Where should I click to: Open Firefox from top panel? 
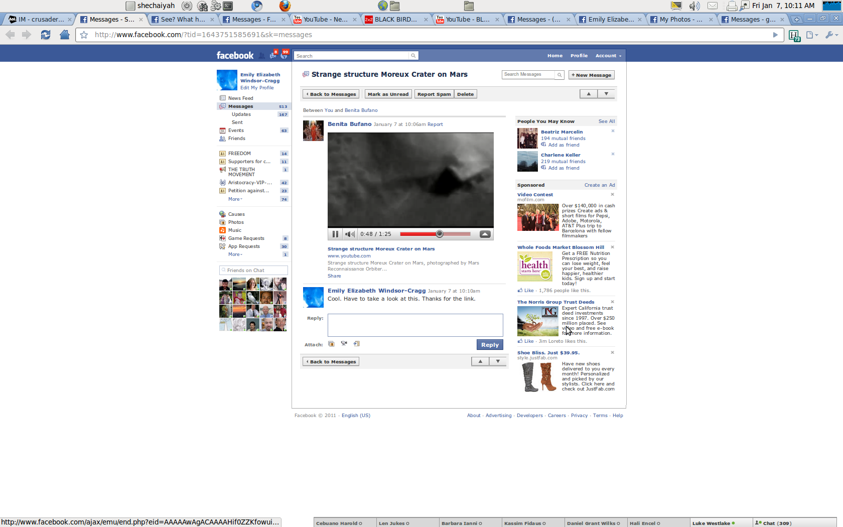click(285, 6)
